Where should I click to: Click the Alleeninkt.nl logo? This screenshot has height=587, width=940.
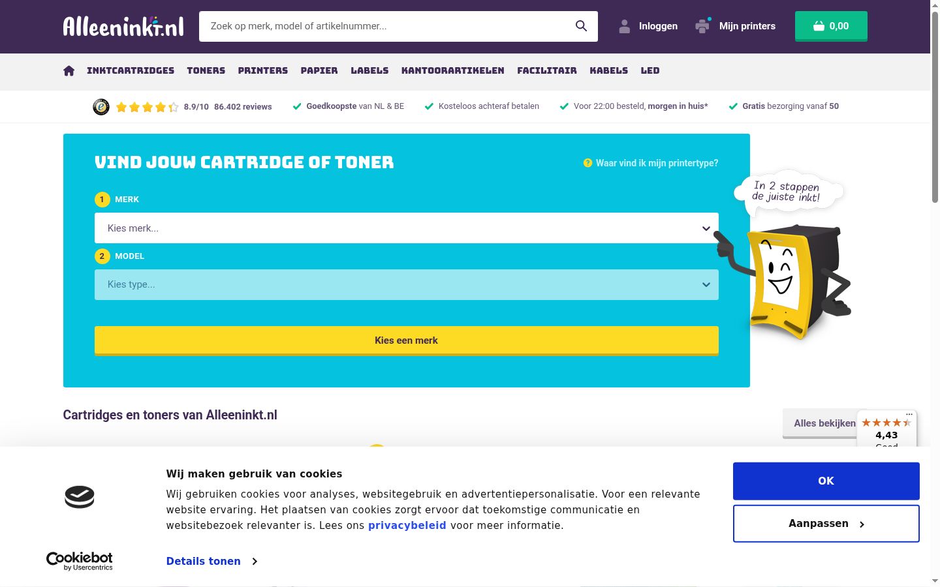(123, 26)
